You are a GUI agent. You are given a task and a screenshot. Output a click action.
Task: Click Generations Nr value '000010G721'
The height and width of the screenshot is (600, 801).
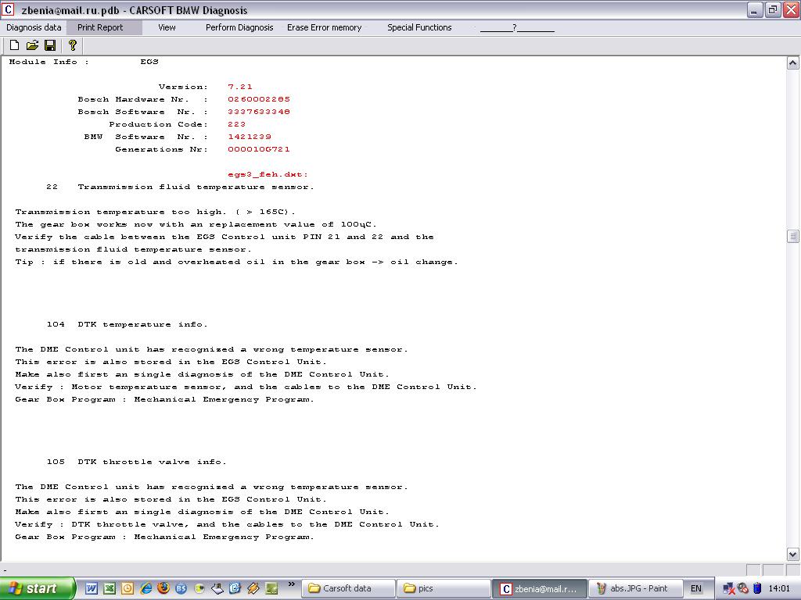[x=258, y=149]
